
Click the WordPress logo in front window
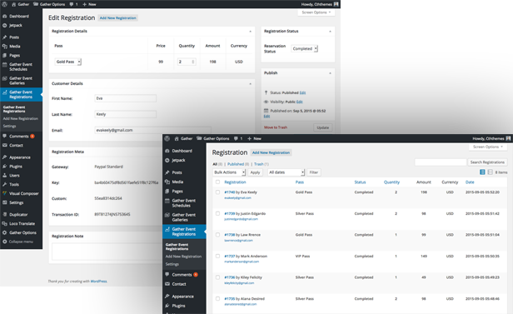pos(167,138)
